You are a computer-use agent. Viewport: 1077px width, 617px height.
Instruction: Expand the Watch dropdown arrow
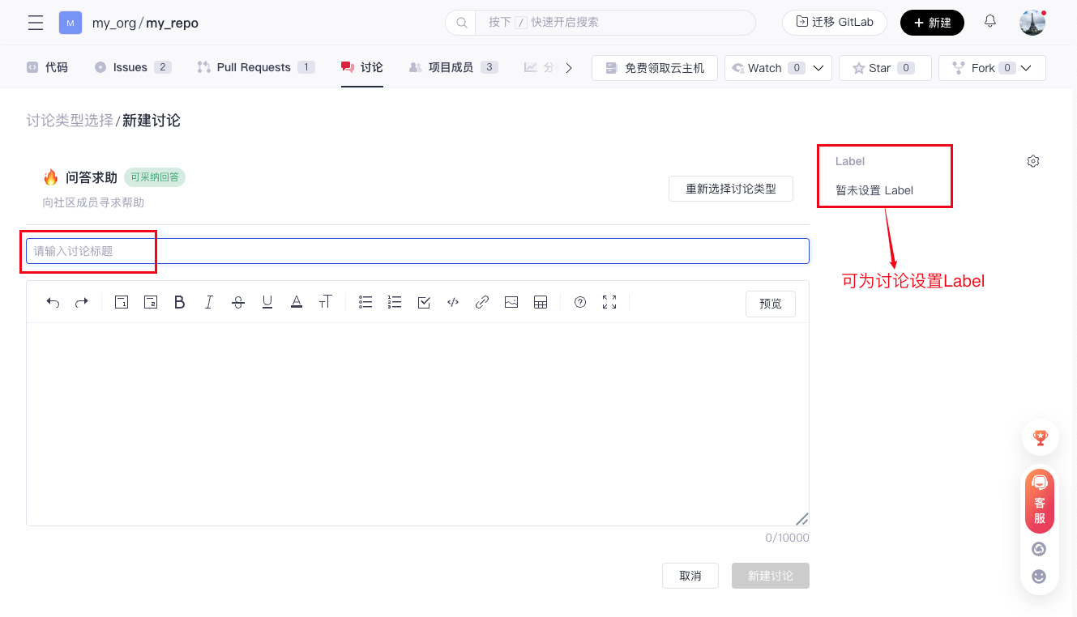click(818, 68)
